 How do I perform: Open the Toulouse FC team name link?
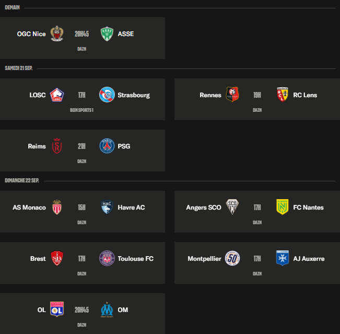[135, 259]
